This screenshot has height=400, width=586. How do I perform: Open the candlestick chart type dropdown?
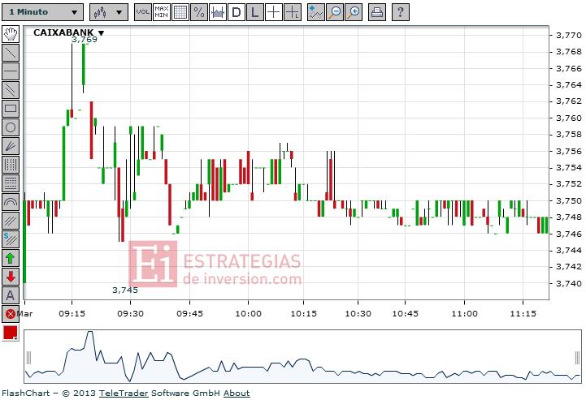coord(109,12)
